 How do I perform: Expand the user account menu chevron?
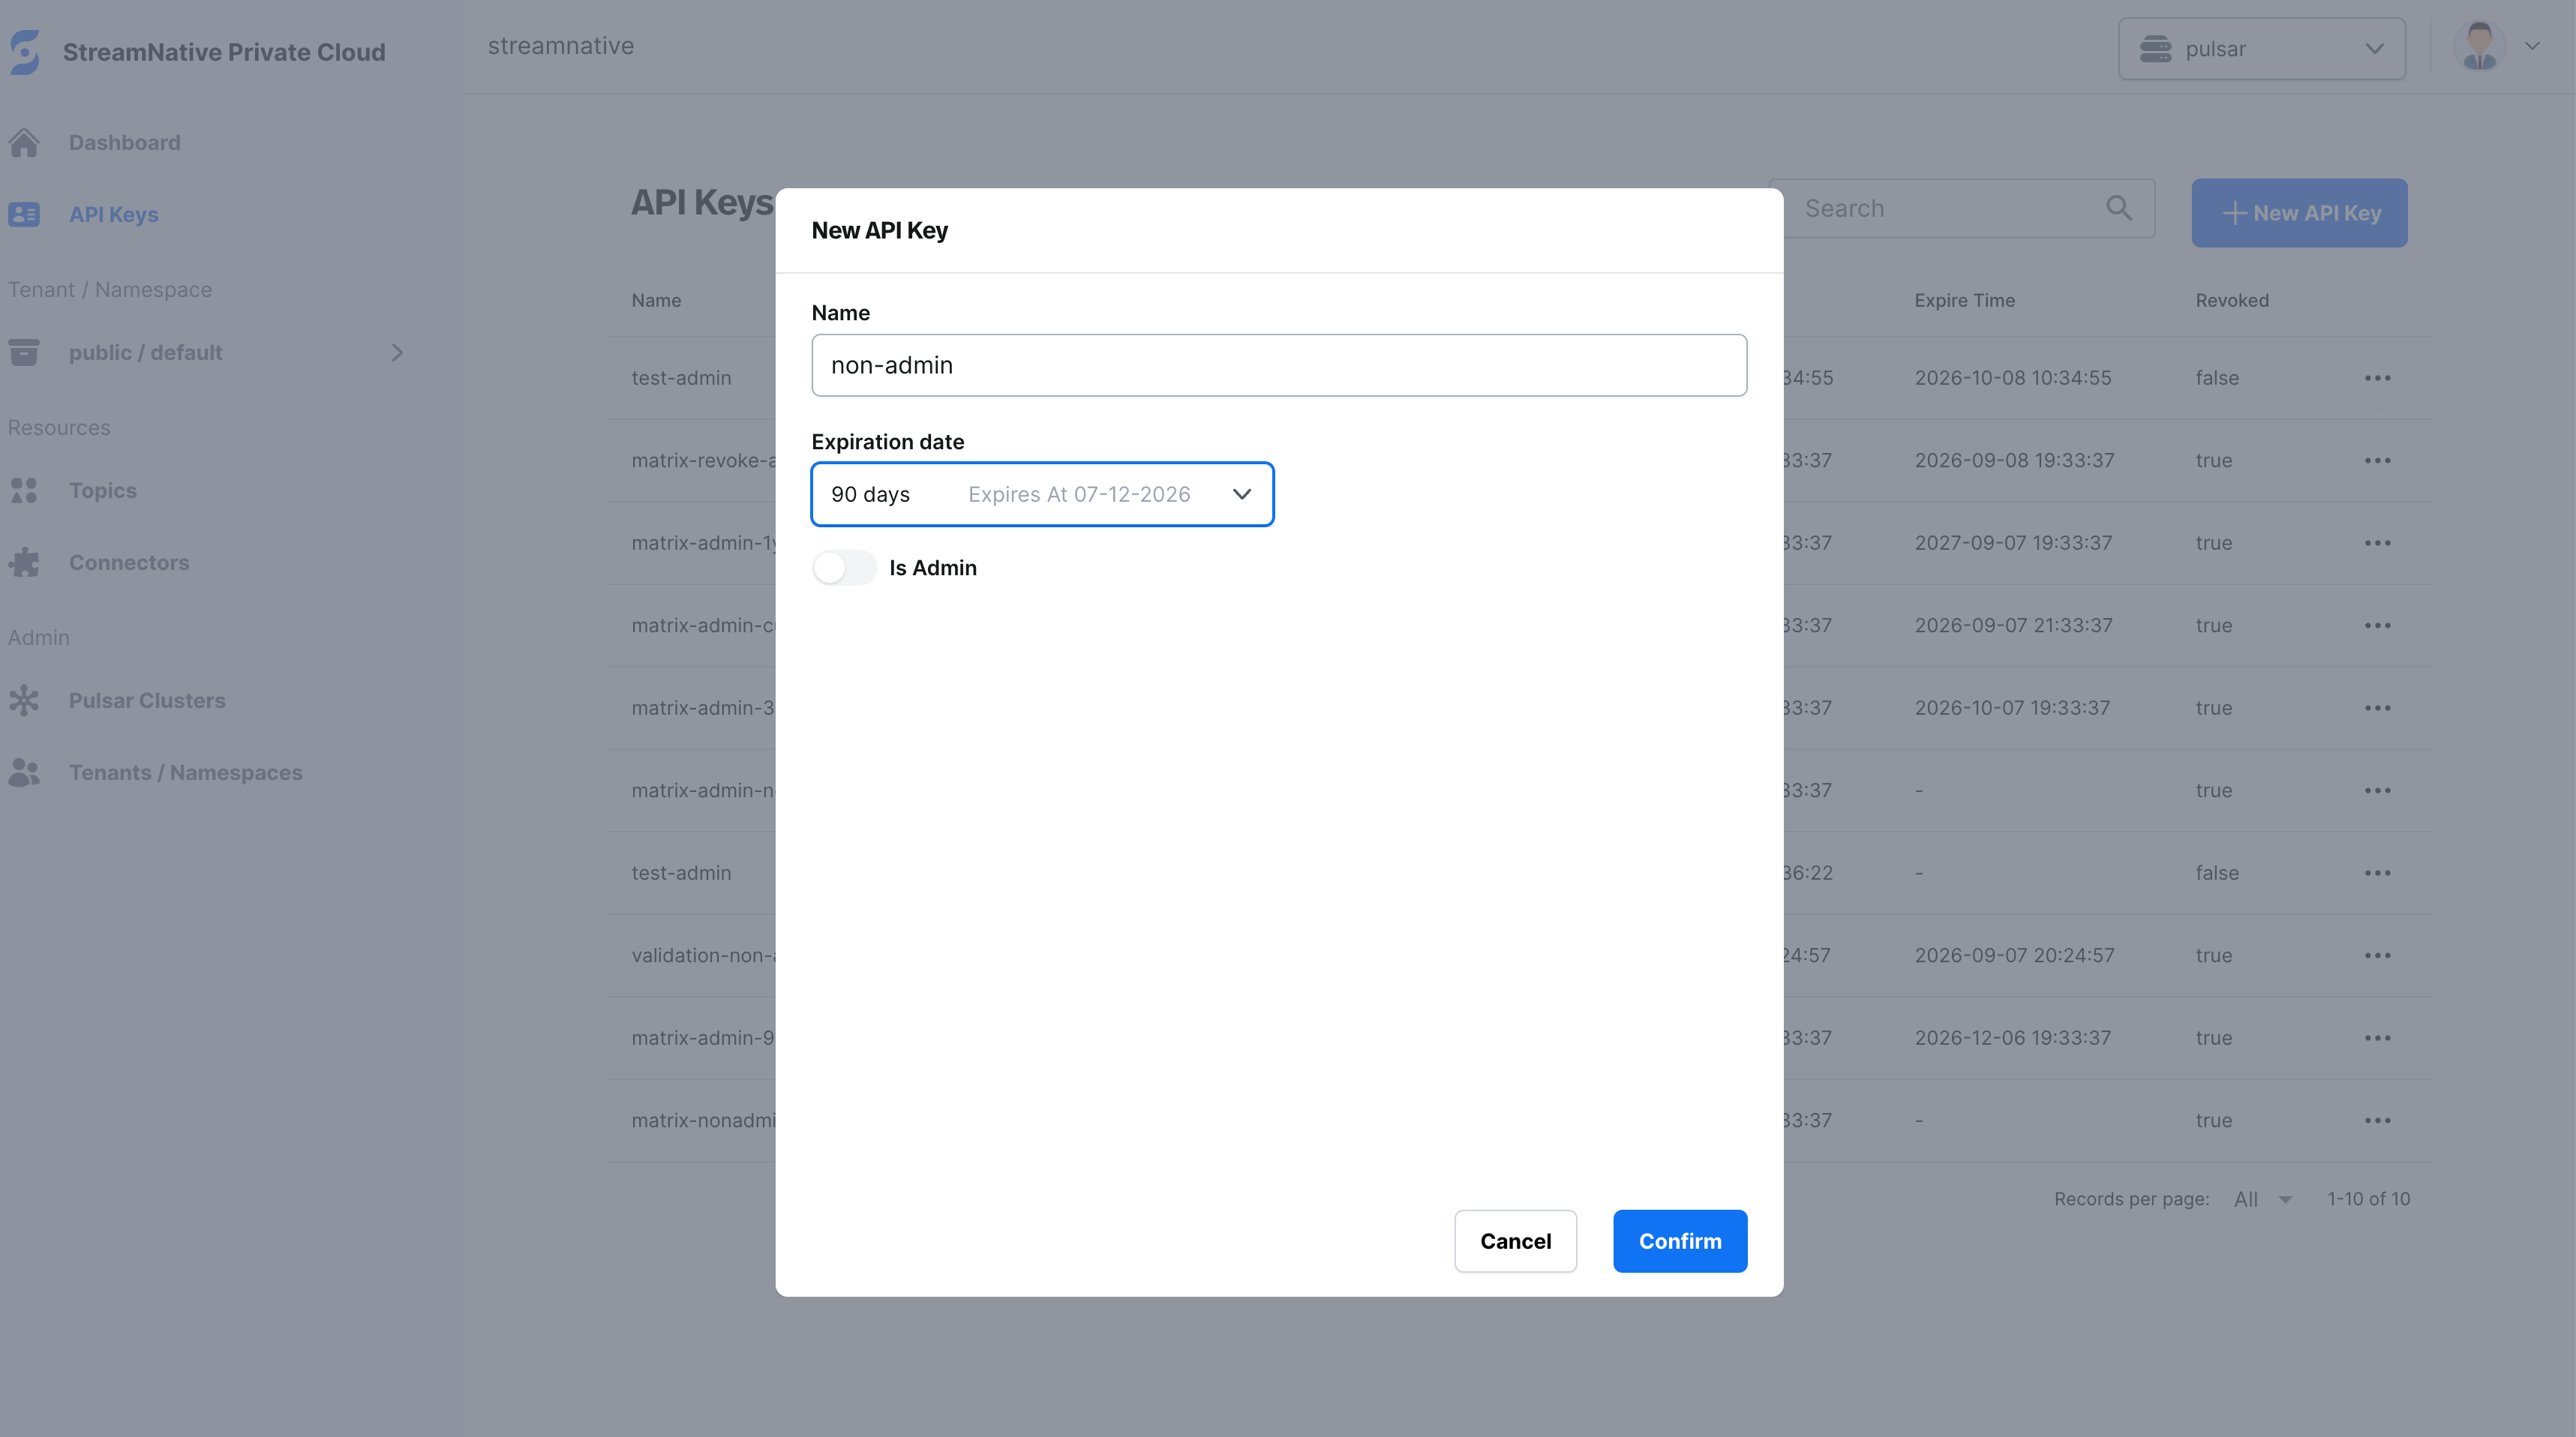(2532, 46)
